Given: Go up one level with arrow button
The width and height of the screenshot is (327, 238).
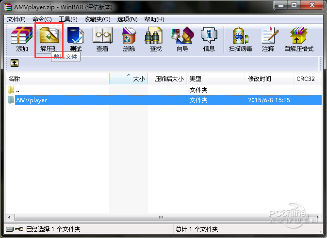Looking at the screenshot, I should pos(15,63).
